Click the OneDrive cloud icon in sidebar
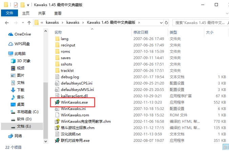Screen dimensions: 229x151 11,34
